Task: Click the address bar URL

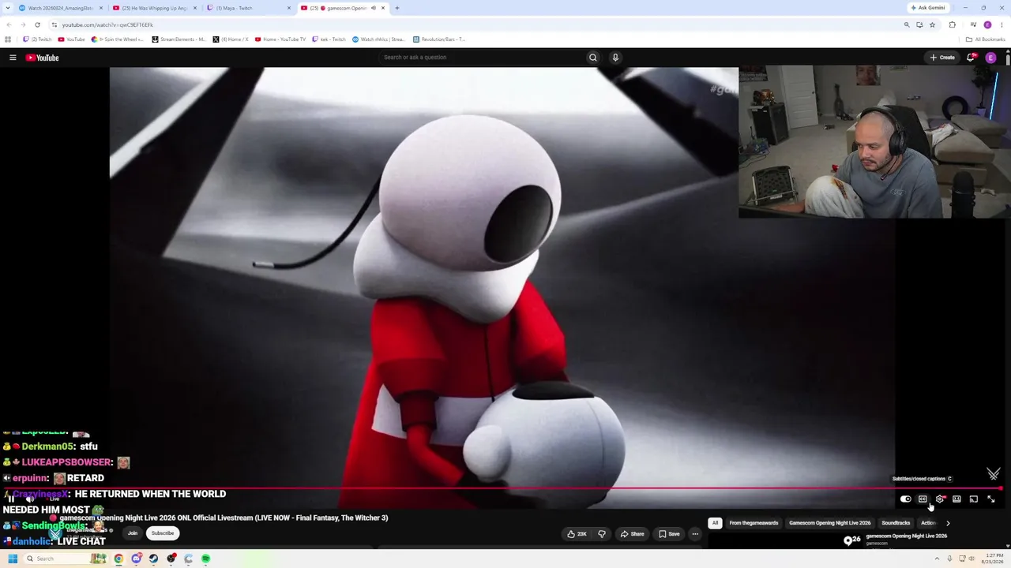Action: [x=107, y=24]
